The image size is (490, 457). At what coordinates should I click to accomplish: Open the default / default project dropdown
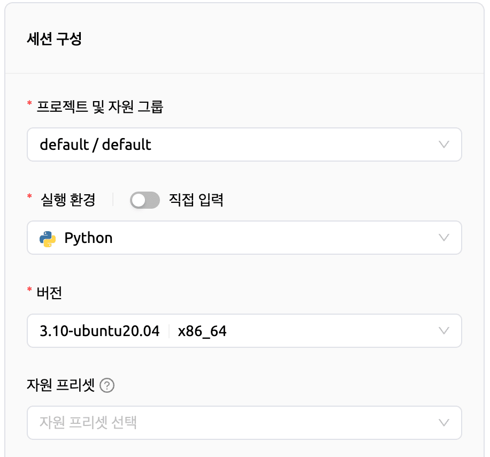(244, 144)
